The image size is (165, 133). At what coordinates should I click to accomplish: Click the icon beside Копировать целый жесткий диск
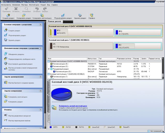coord(54,108)
